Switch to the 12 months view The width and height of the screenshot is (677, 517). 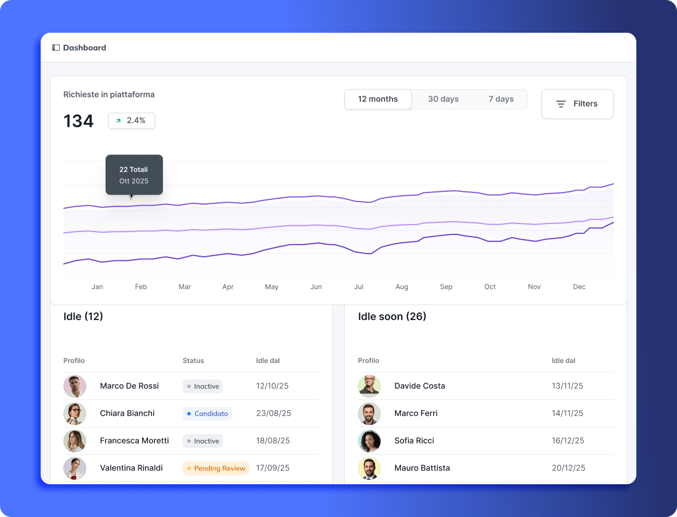pos(378,99)
